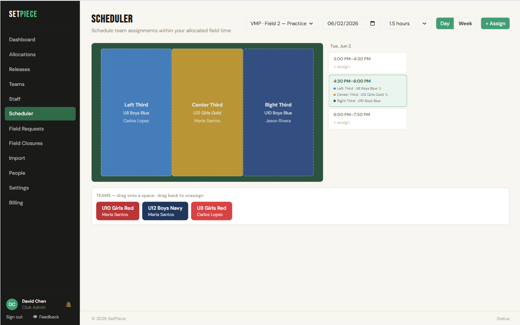Click the © 2026 SetPiece footer text
Screen dimensions: 520x325
(x=109, y=319)
